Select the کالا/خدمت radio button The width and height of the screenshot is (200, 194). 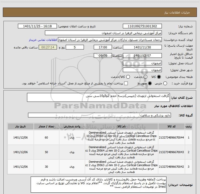coord(128,77)
